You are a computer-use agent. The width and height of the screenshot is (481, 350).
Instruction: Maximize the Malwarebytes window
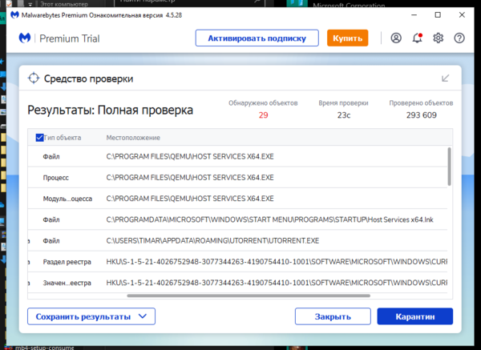438,14
